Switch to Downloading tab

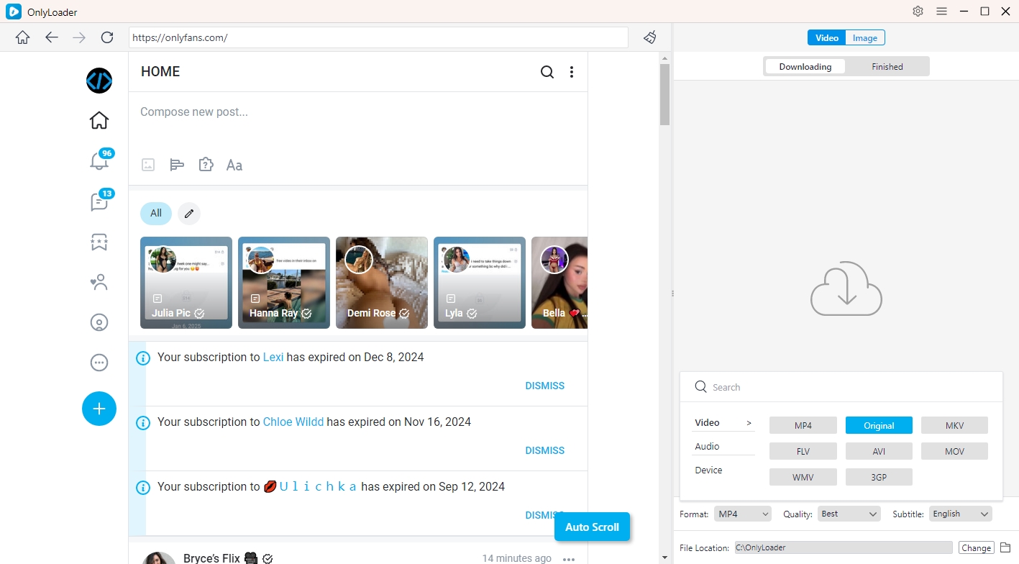[805, 66]
